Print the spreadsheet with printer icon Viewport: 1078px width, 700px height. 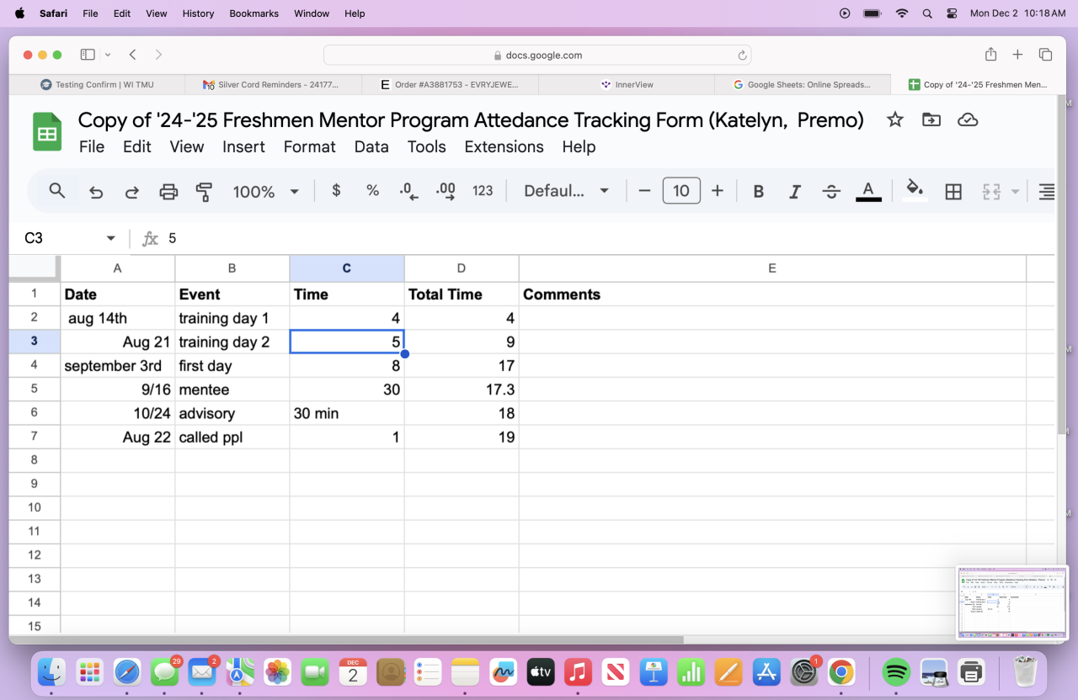coord(168,192)
